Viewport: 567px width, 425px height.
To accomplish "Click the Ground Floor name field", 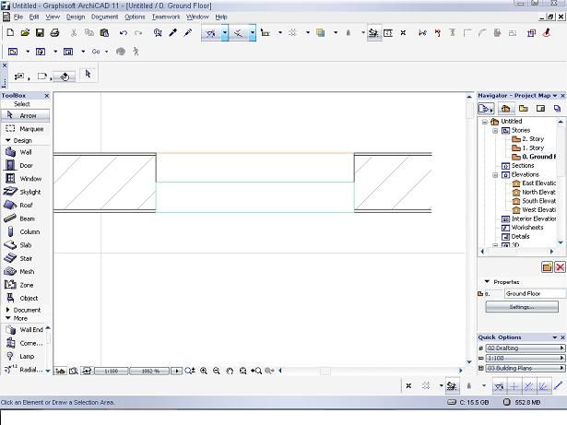I will coord(533,293).
